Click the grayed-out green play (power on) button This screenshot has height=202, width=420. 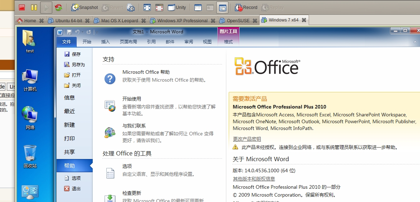tap(46, 8)
